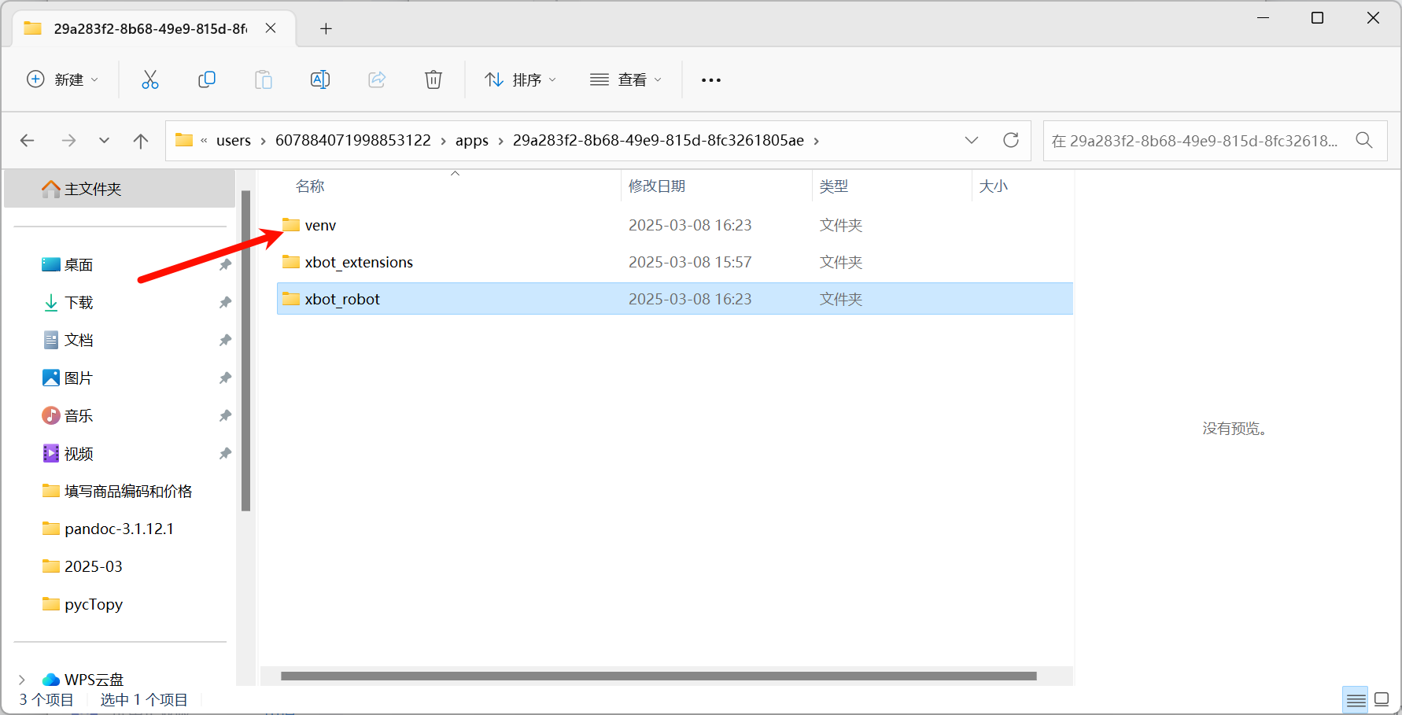The image size is (1402, 715).
Task: Unpin the 桌面 quick access pin
Action: (x=225, y=265)
